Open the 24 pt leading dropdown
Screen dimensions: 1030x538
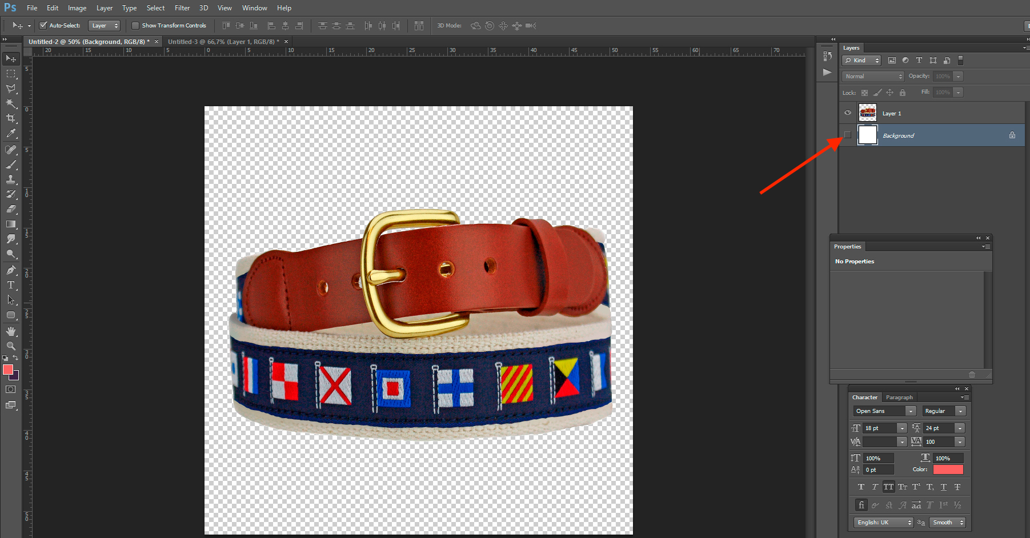[960, 428]
